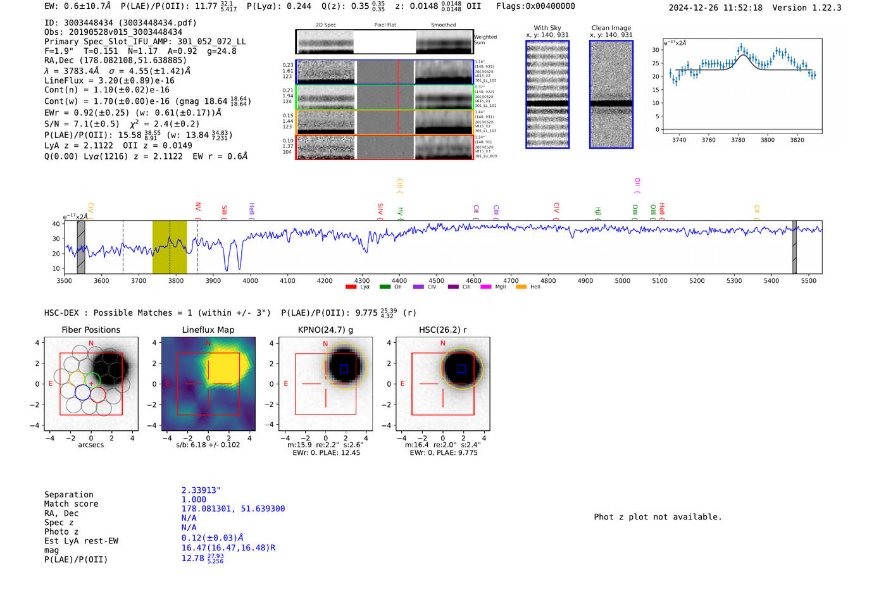
Task: Click the Primary Spec_Slot_IFU_AMP text
Action: [x=145, y=42]
